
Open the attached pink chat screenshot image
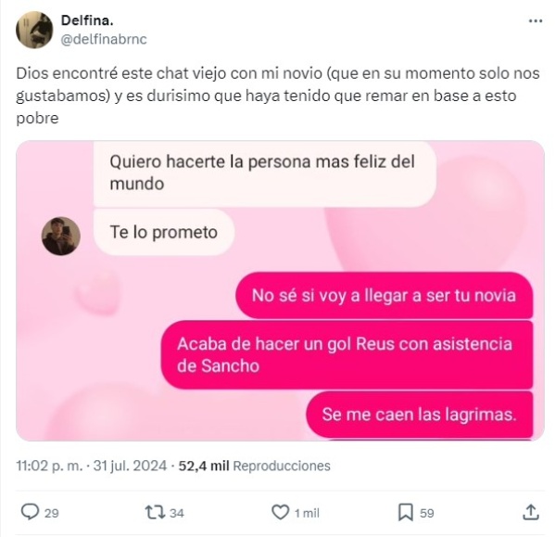pos(281,290)
